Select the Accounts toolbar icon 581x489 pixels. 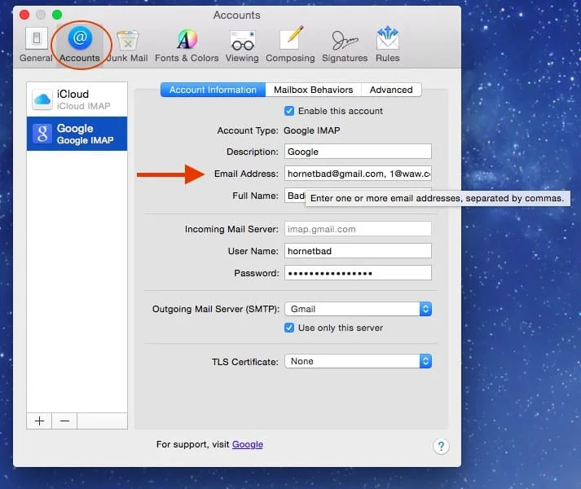click(80, 44)
